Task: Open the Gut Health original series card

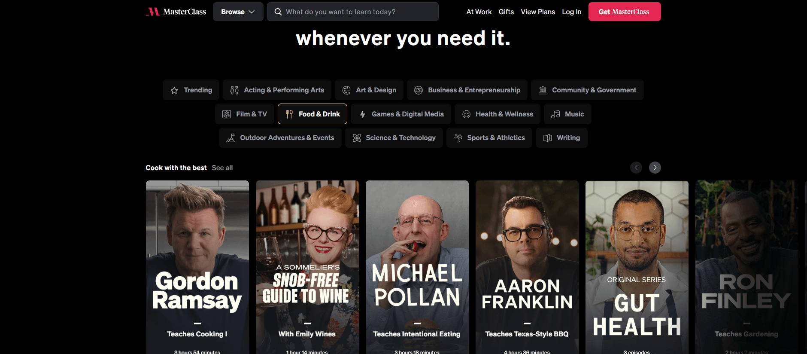Action: (637, 267)
